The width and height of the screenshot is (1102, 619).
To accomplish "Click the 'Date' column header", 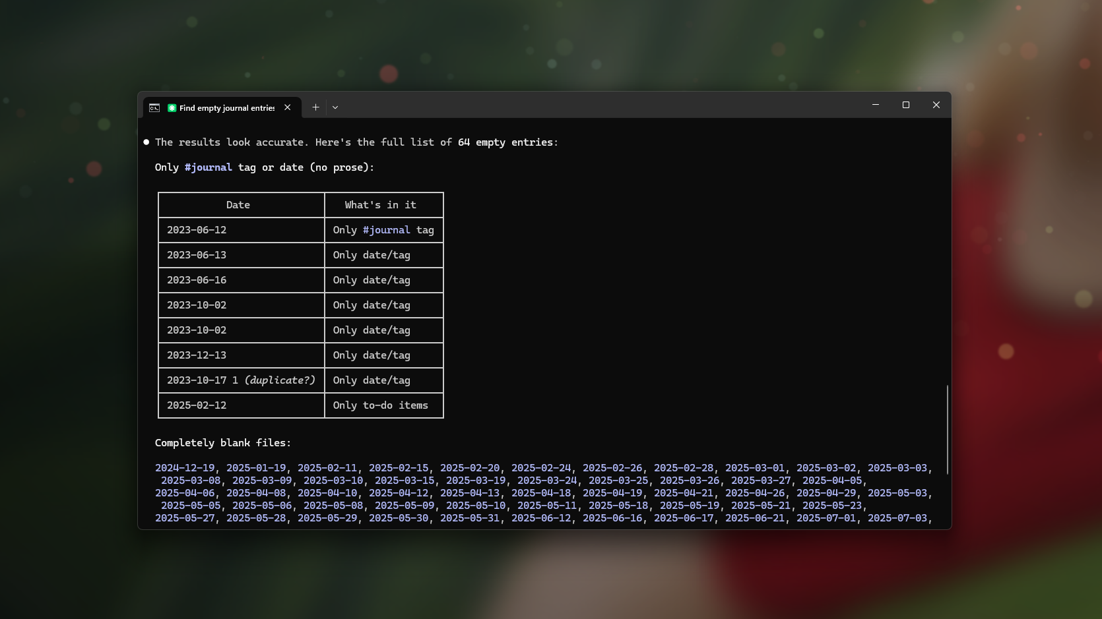I will [x=242, y=205].
